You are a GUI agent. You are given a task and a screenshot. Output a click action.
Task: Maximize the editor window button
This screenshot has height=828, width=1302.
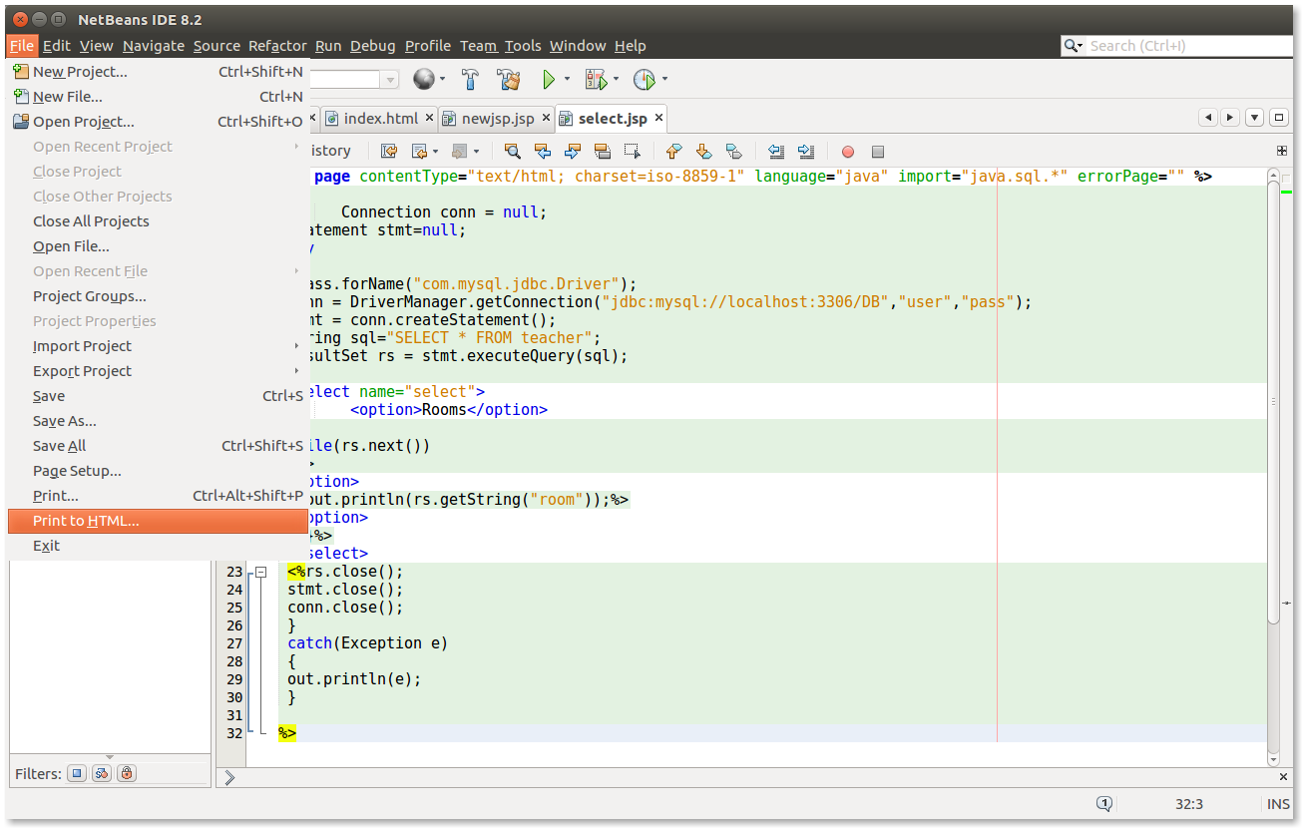click(1279, 118)
